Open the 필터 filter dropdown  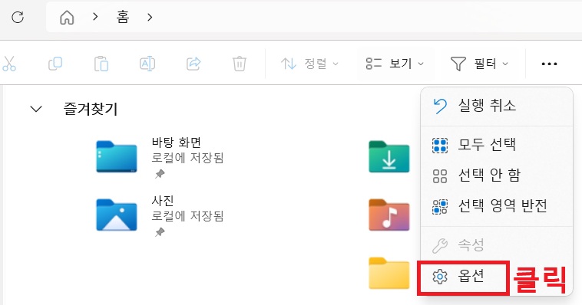(479, 64)
